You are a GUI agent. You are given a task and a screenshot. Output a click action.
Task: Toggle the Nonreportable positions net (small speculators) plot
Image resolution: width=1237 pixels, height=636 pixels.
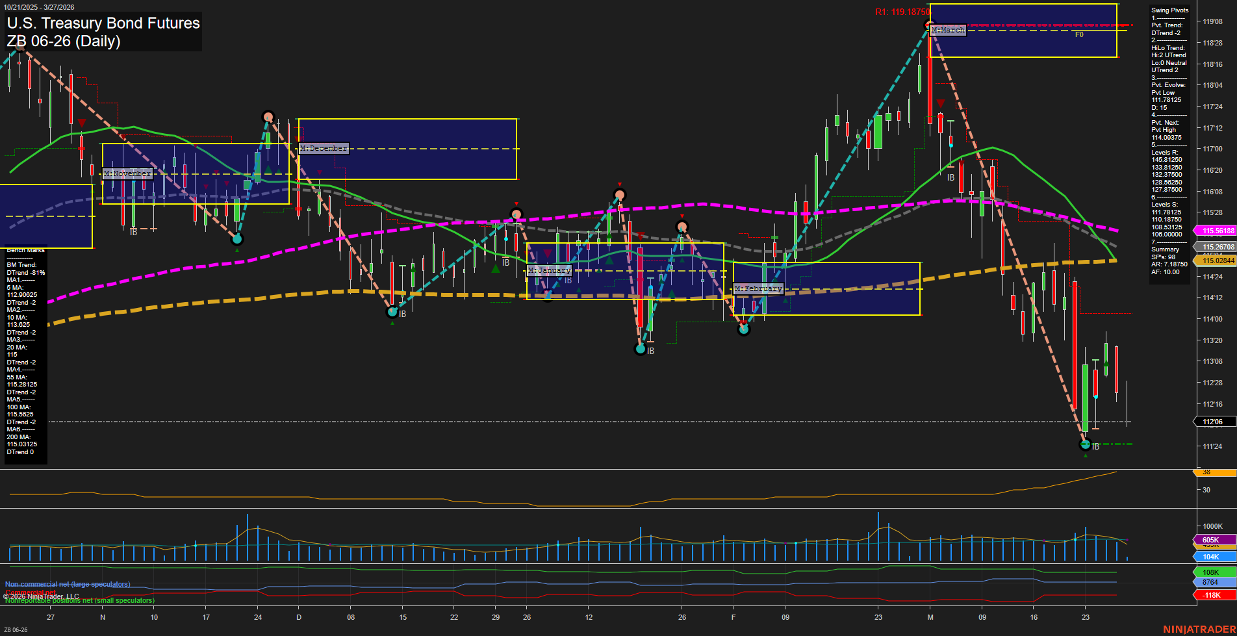point(80,600)
